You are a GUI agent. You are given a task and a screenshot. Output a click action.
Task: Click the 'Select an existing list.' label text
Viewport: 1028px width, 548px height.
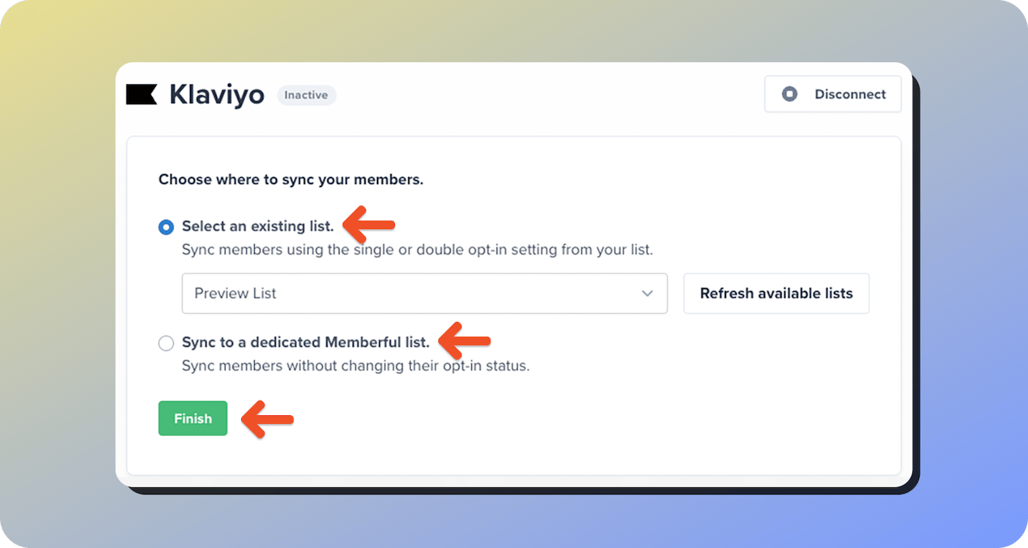coord(258,226)
